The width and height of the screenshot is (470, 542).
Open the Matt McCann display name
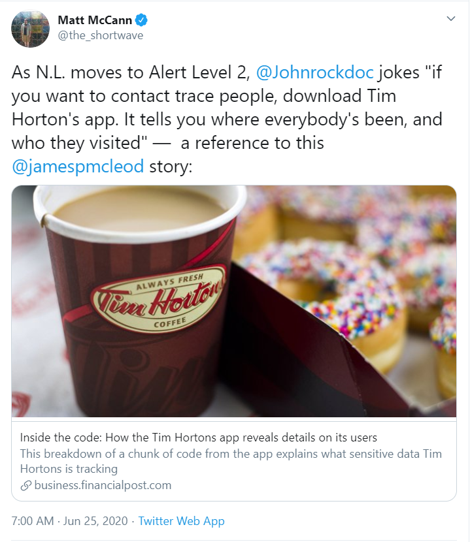95,20
